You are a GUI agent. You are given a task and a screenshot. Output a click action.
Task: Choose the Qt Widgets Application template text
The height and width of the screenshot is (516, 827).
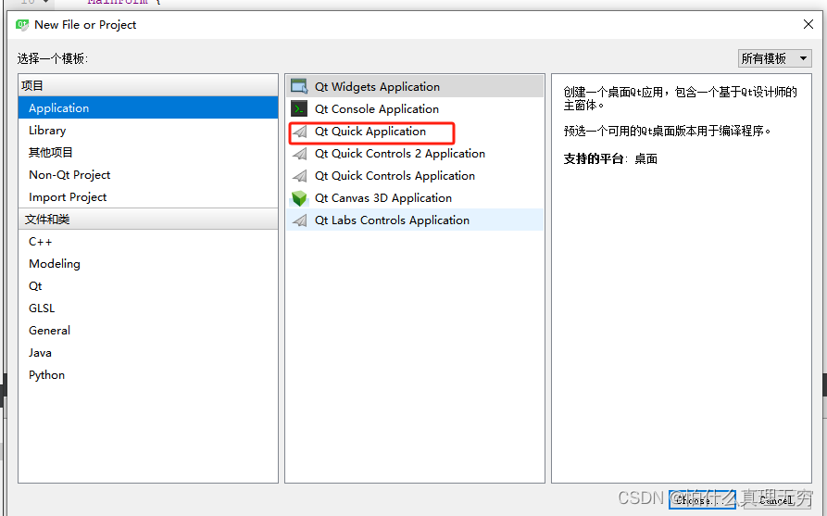point(377,86)
